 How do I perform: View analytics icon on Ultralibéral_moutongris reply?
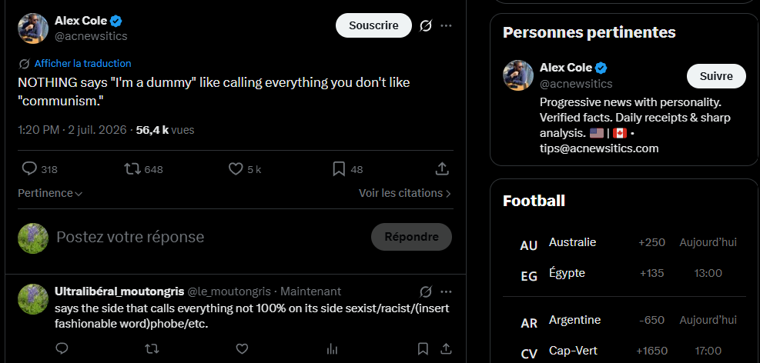pos(332,348)
